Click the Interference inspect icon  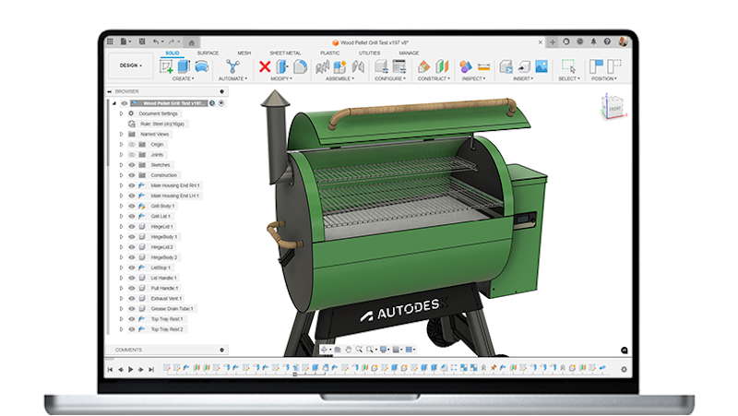pos(466,66)
